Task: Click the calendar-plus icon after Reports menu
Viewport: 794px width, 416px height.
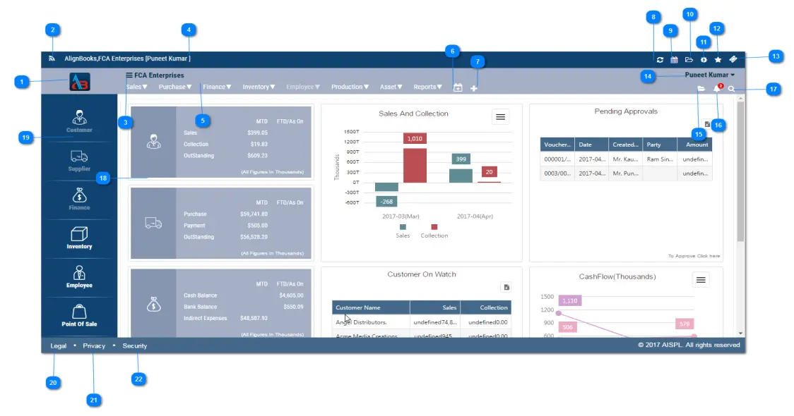Action: tap(458, 87)
